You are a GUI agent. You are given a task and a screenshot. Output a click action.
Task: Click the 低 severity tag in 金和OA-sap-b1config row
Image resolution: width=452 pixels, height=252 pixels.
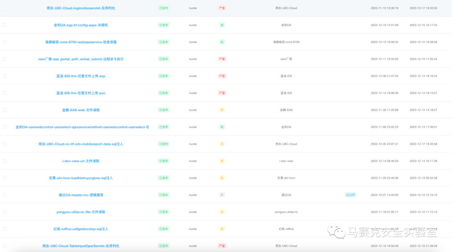coord(222,25)
